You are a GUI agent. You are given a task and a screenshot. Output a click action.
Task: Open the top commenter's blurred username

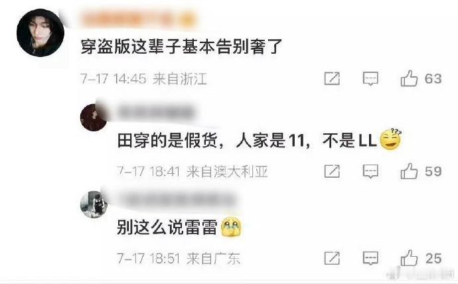[138, 19]
